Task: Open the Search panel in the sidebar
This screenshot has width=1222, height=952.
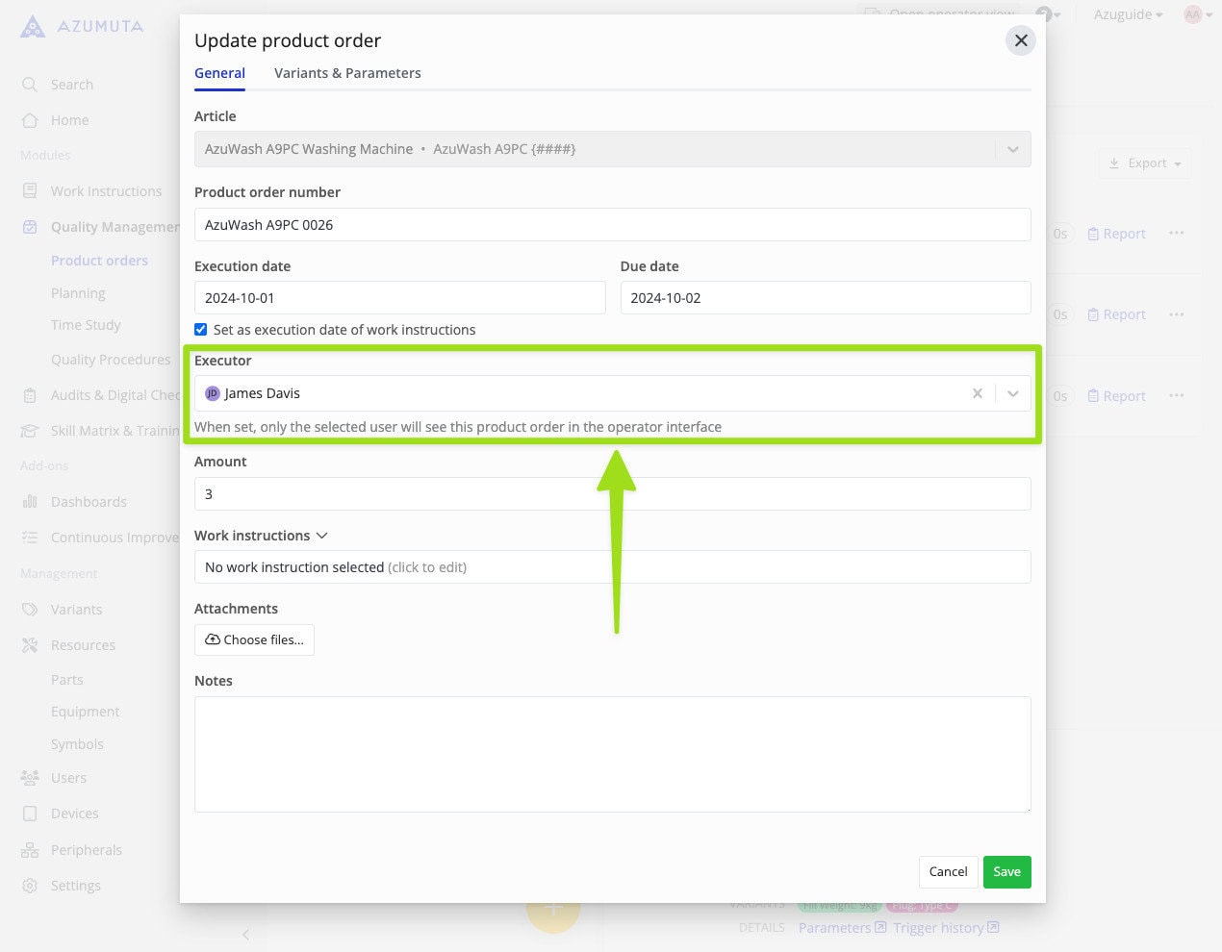Action: coord(69,85)
